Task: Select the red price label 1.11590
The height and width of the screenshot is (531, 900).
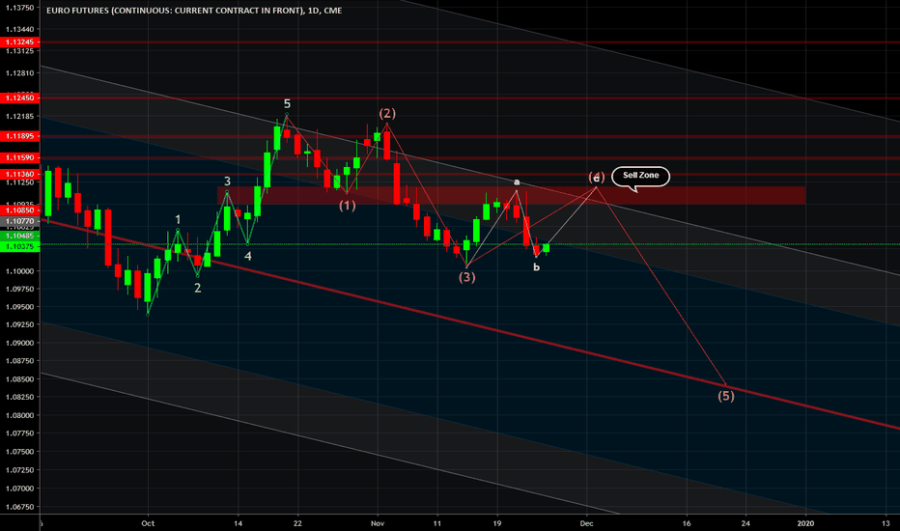Action: pyautogui.click(x=20, y=157)
